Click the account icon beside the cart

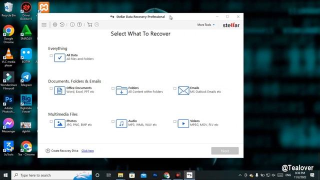click(96, 24)
